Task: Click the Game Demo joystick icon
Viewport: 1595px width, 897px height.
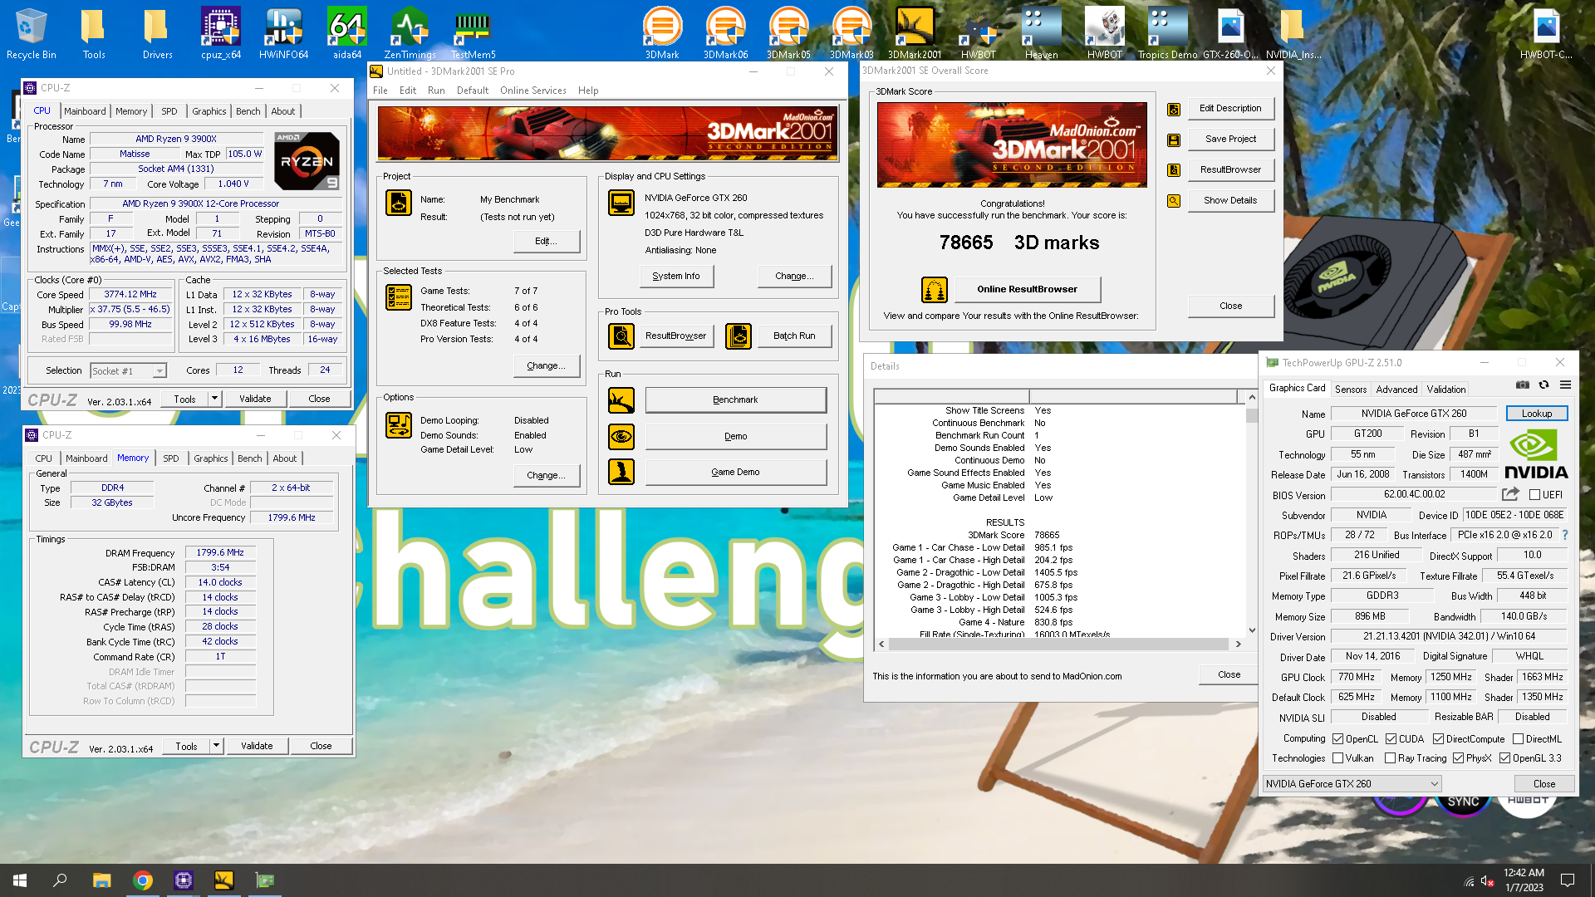Action: click(621, 472)
